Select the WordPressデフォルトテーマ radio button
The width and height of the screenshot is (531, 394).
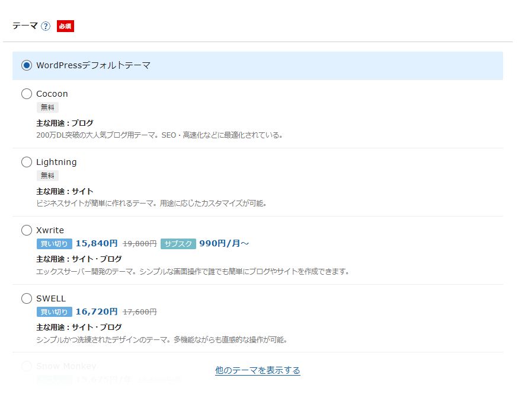27,66
